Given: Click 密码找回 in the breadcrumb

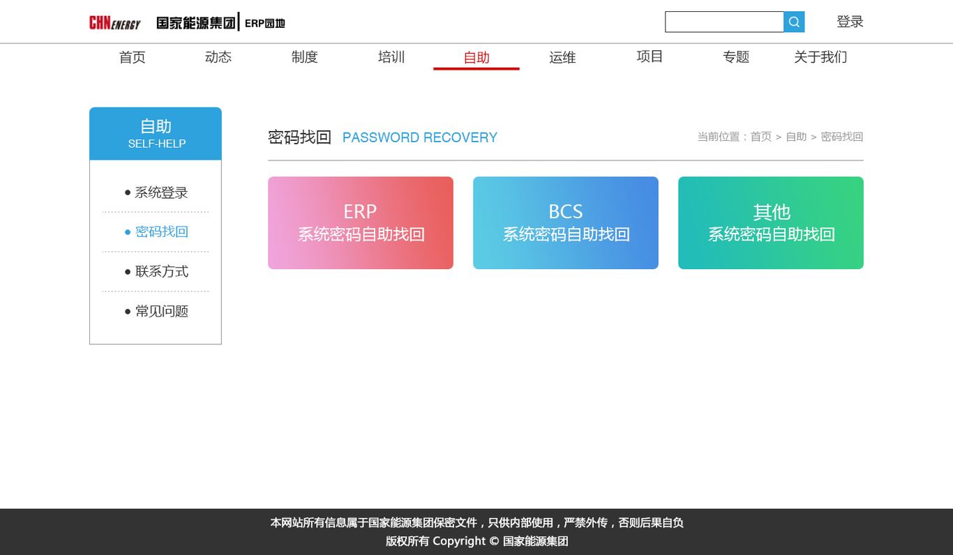Looking at the screenshot, I should click(x=842, y=137).
